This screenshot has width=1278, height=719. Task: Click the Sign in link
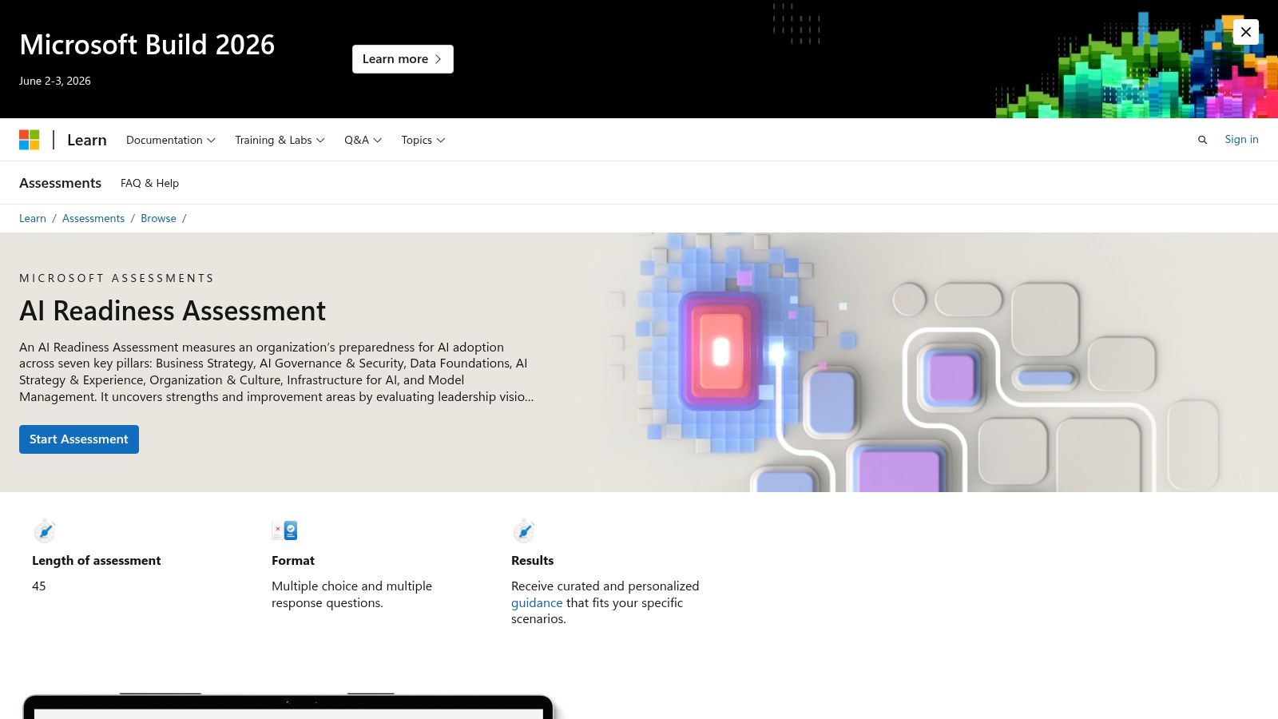(1241, 139)
